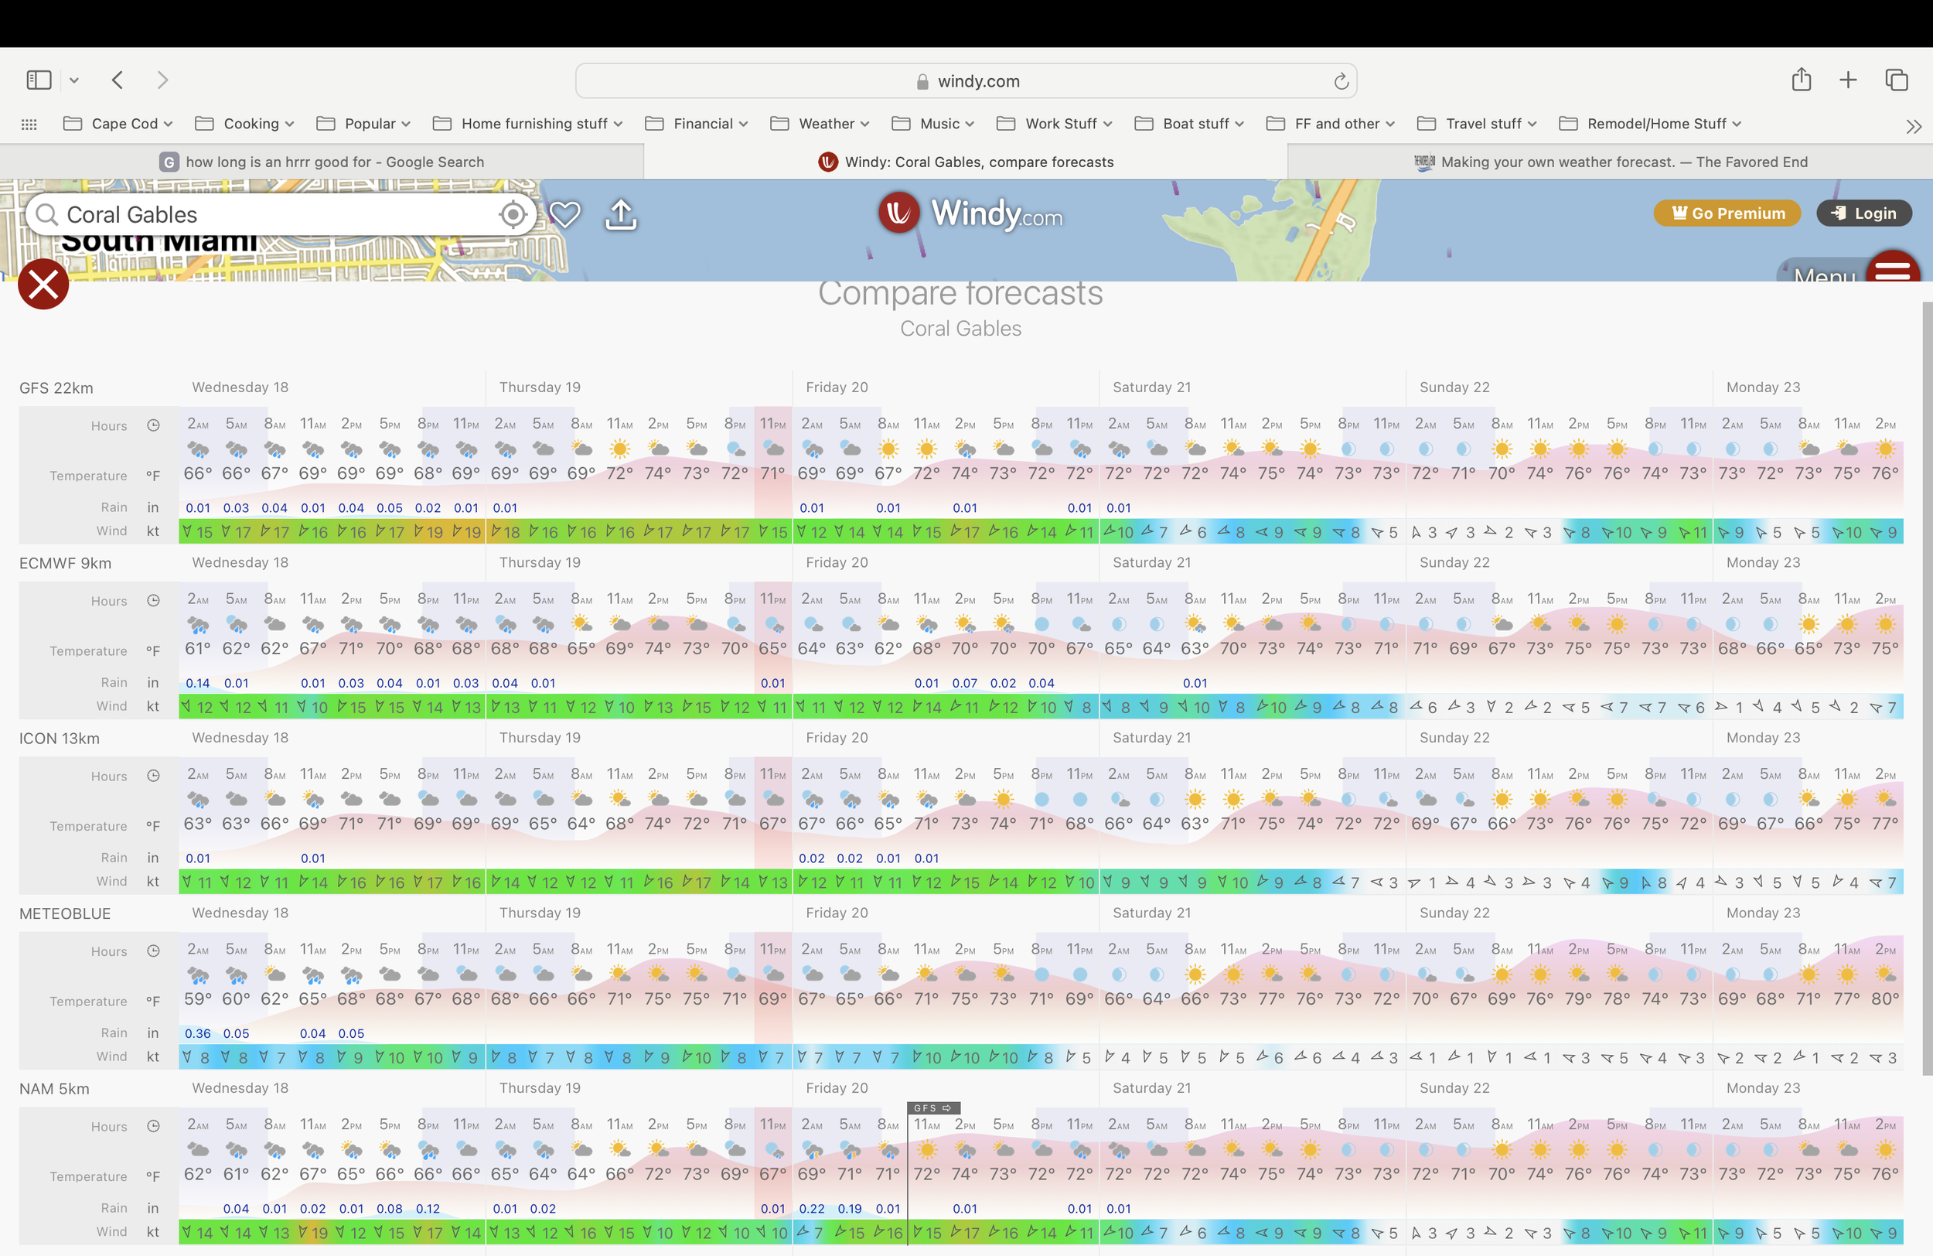This screenshot has width=1933, height=1256.
Task: Toggle the NAM hours clock icon
Action: (154, 1126)
